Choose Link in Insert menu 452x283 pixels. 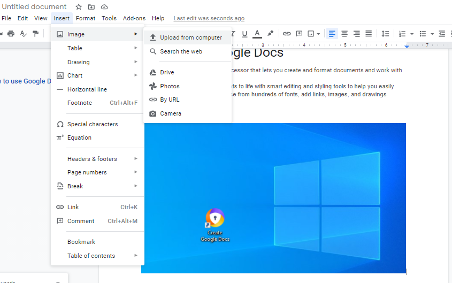[x=97, y=207]
